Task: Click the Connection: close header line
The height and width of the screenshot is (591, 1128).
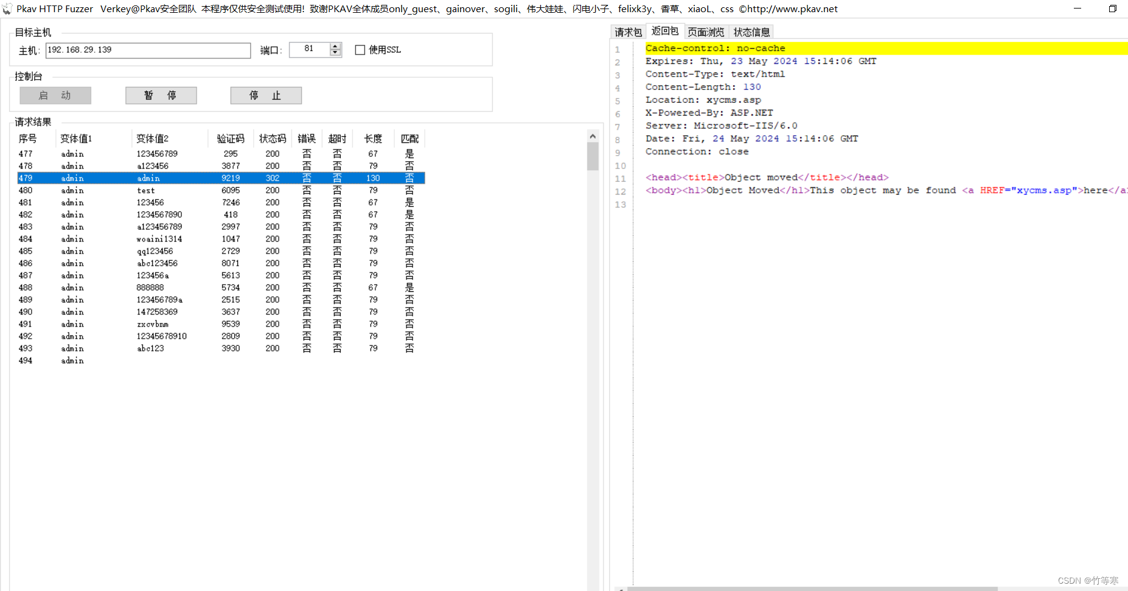Action: [x=697, y=152]
